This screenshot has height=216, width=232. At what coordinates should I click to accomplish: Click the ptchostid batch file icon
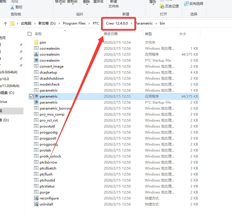click(36, 180)
